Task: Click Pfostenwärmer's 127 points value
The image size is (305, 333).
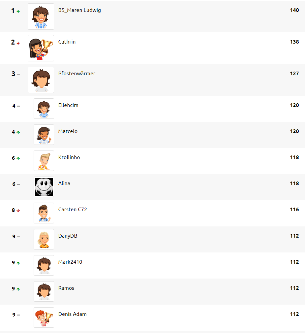Action: point(294,74)
